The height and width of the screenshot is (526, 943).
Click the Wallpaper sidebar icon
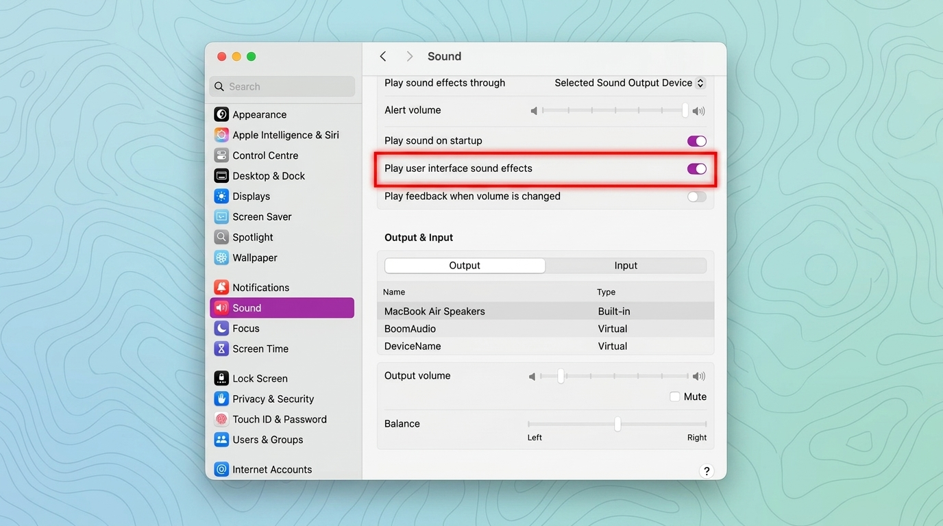tap(221, 258)
